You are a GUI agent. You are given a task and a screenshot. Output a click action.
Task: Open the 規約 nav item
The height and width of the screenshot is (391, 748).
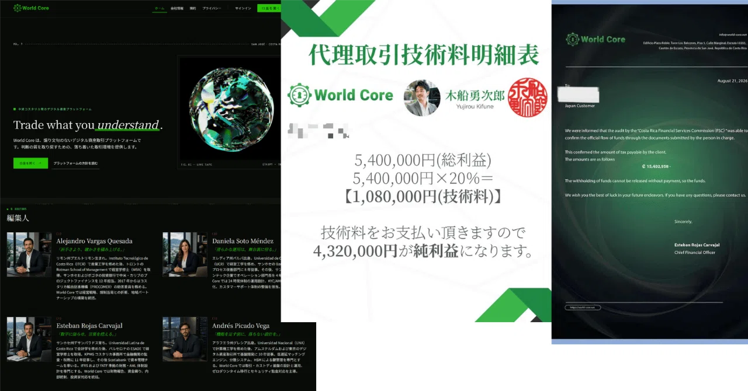coord(193,9)
